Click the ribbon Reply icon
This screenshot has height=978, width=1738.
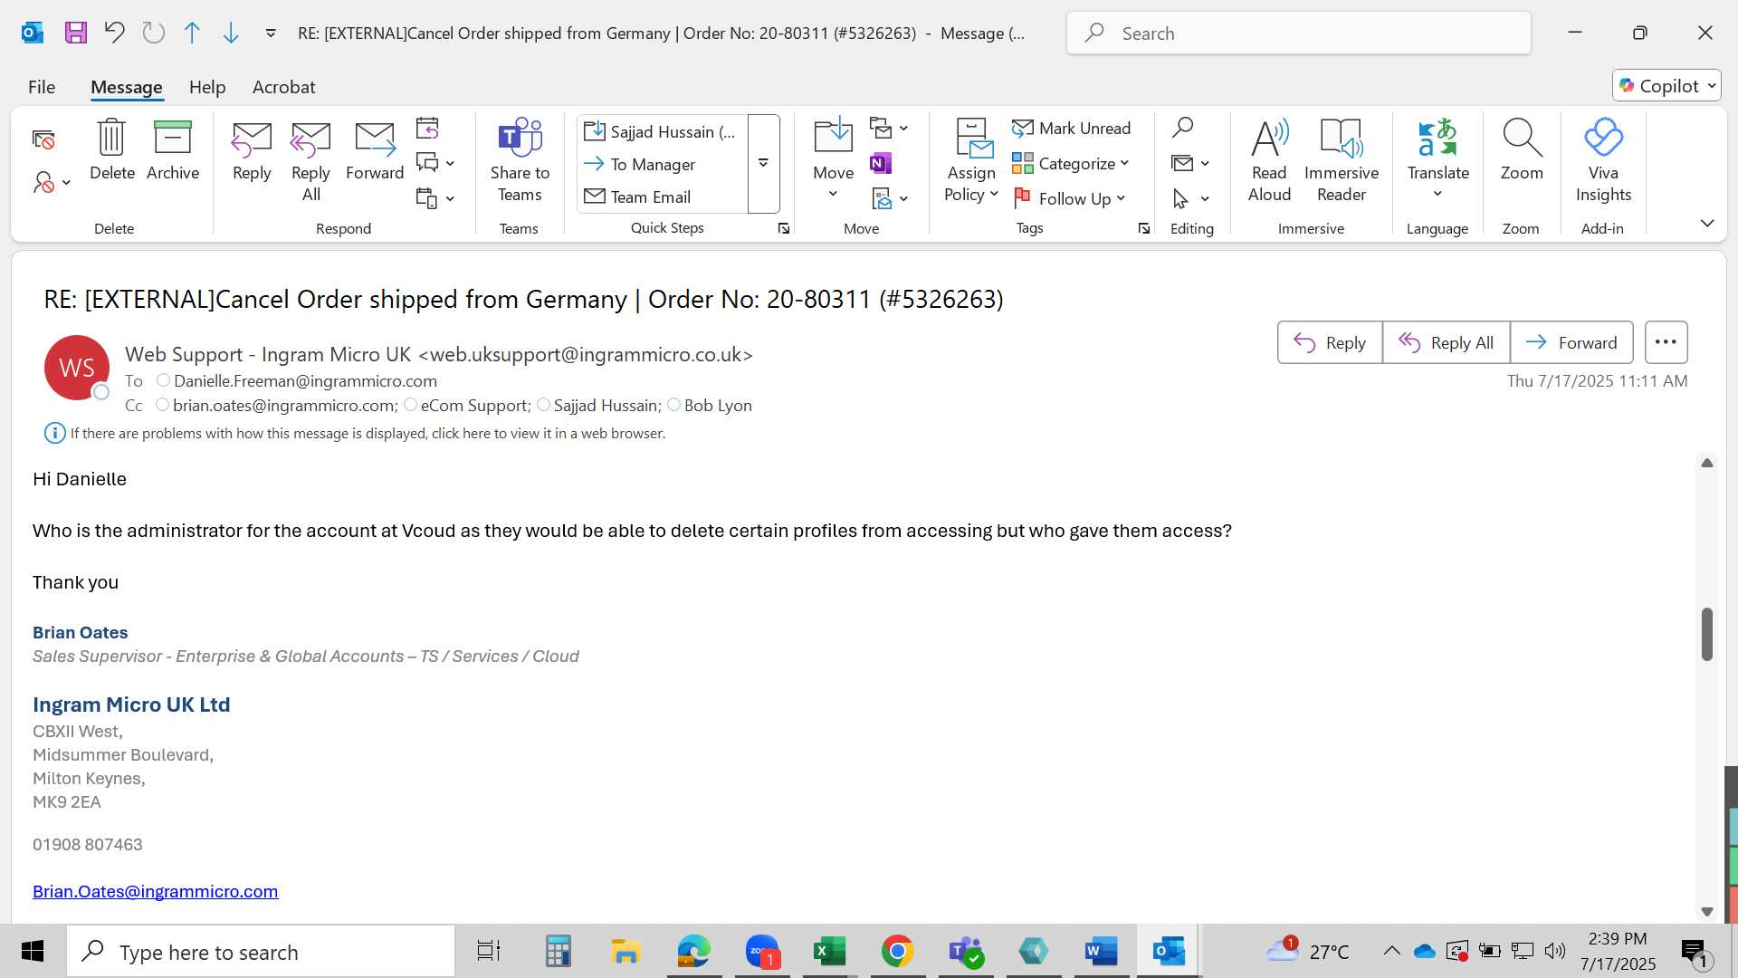(252, 150)
